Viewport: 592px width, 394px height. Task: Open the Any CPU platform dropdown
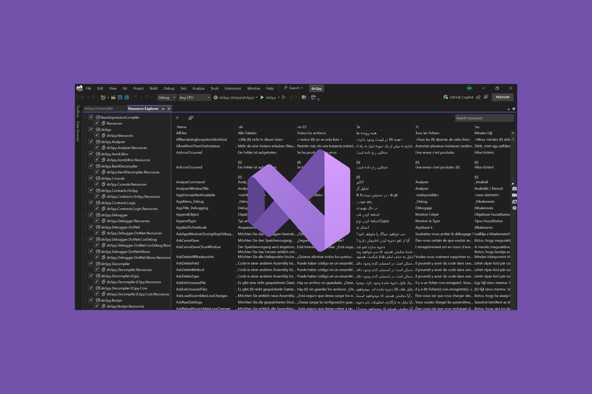coord(195,98)
